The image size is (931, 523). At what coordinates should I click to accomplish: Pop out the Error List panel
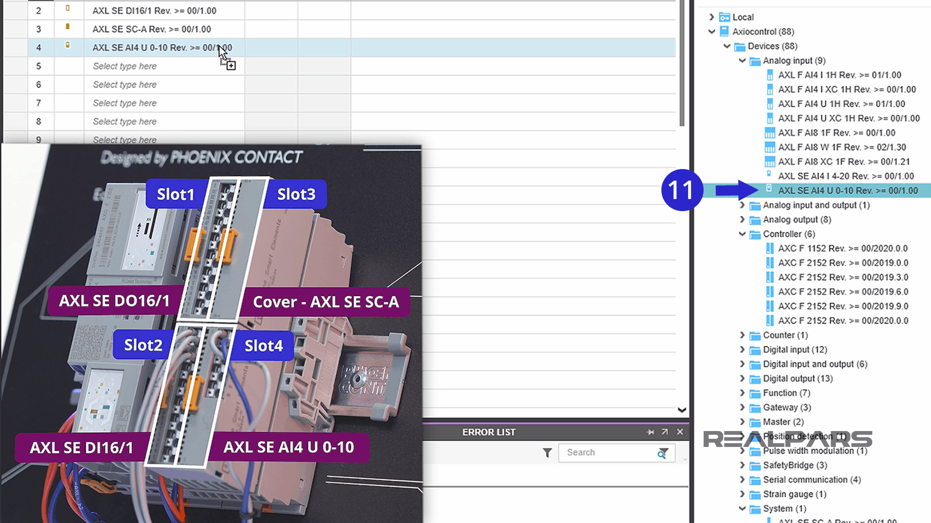coord(665,432)
